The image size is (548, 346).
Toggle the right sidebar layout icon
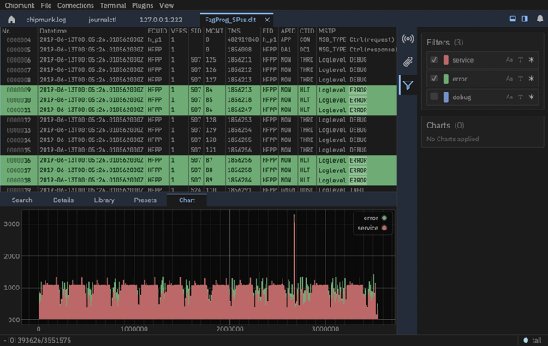click(x=525, y=19)
